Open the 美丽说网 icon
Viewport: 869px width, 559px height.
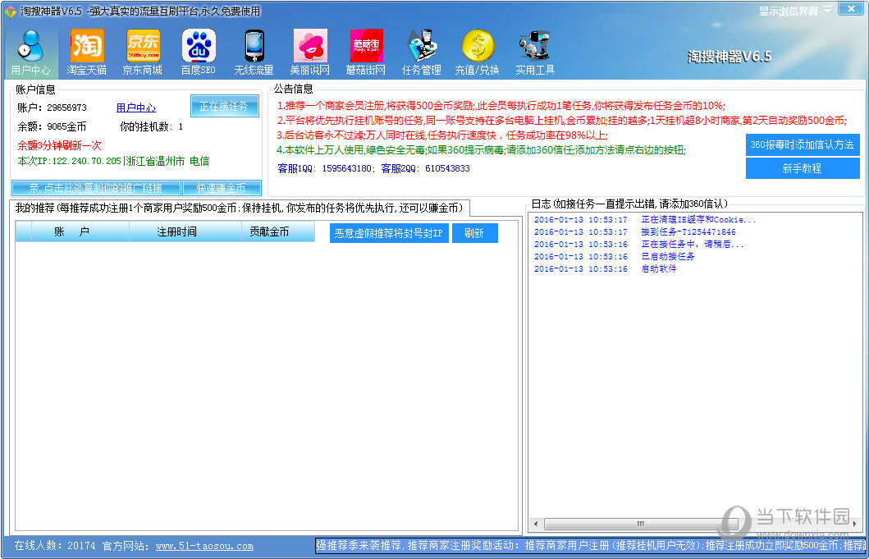coord(310,53)
